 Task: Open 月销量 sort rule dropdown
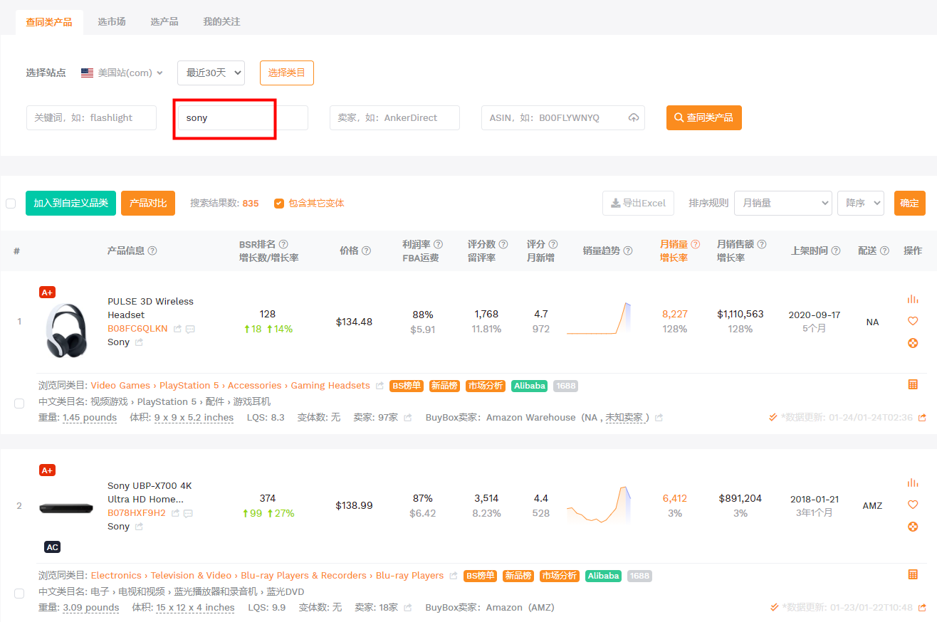tap(782, 203)
